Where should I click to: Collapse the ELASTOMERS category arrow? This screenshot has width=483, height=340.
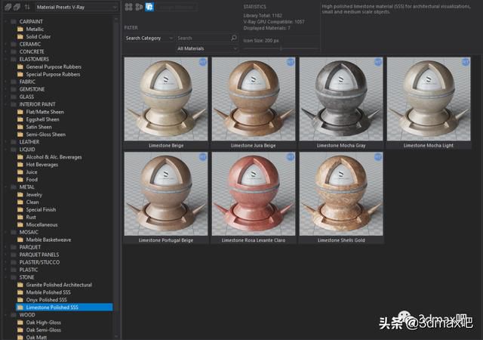(5, 59)
